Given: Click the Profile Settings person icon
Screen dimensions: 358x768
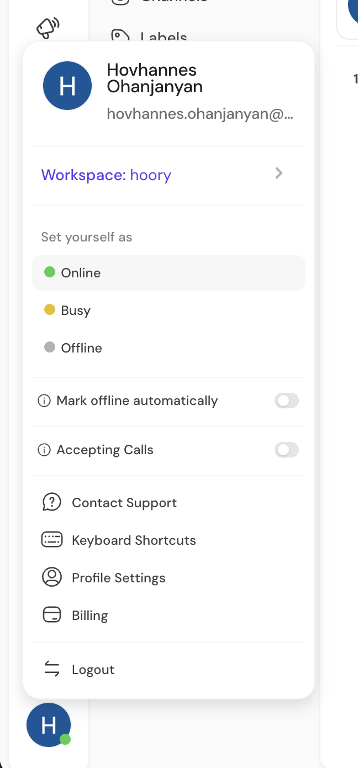Looking at the screenshot, I should point(52,577).
